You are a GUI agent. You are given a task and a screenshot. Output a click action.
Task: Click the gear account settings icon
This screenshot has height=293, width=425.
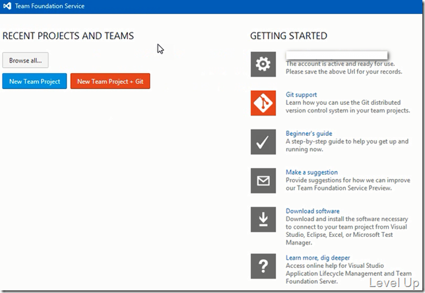(263, 64)
